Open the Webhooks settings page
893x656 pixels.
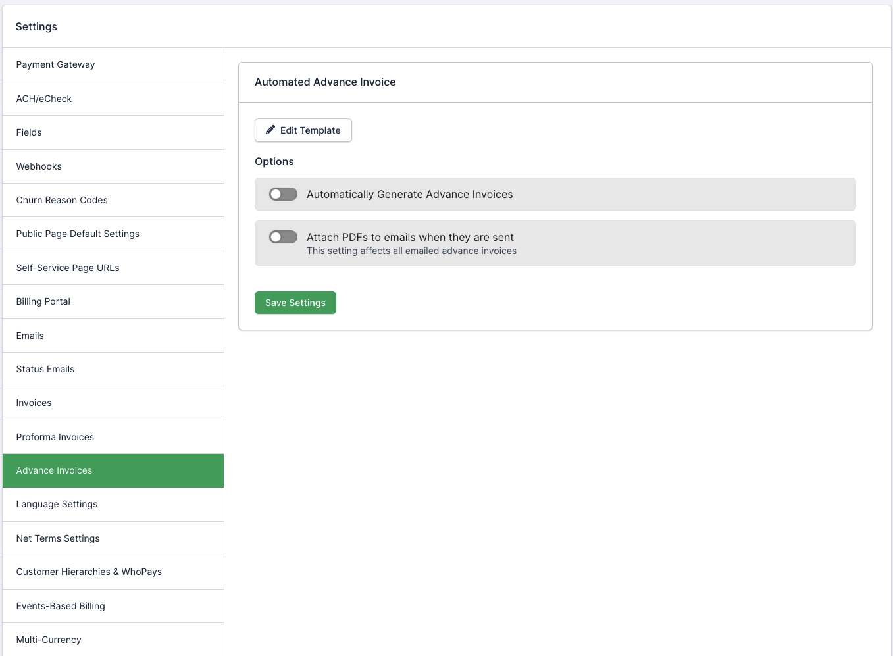39,166
